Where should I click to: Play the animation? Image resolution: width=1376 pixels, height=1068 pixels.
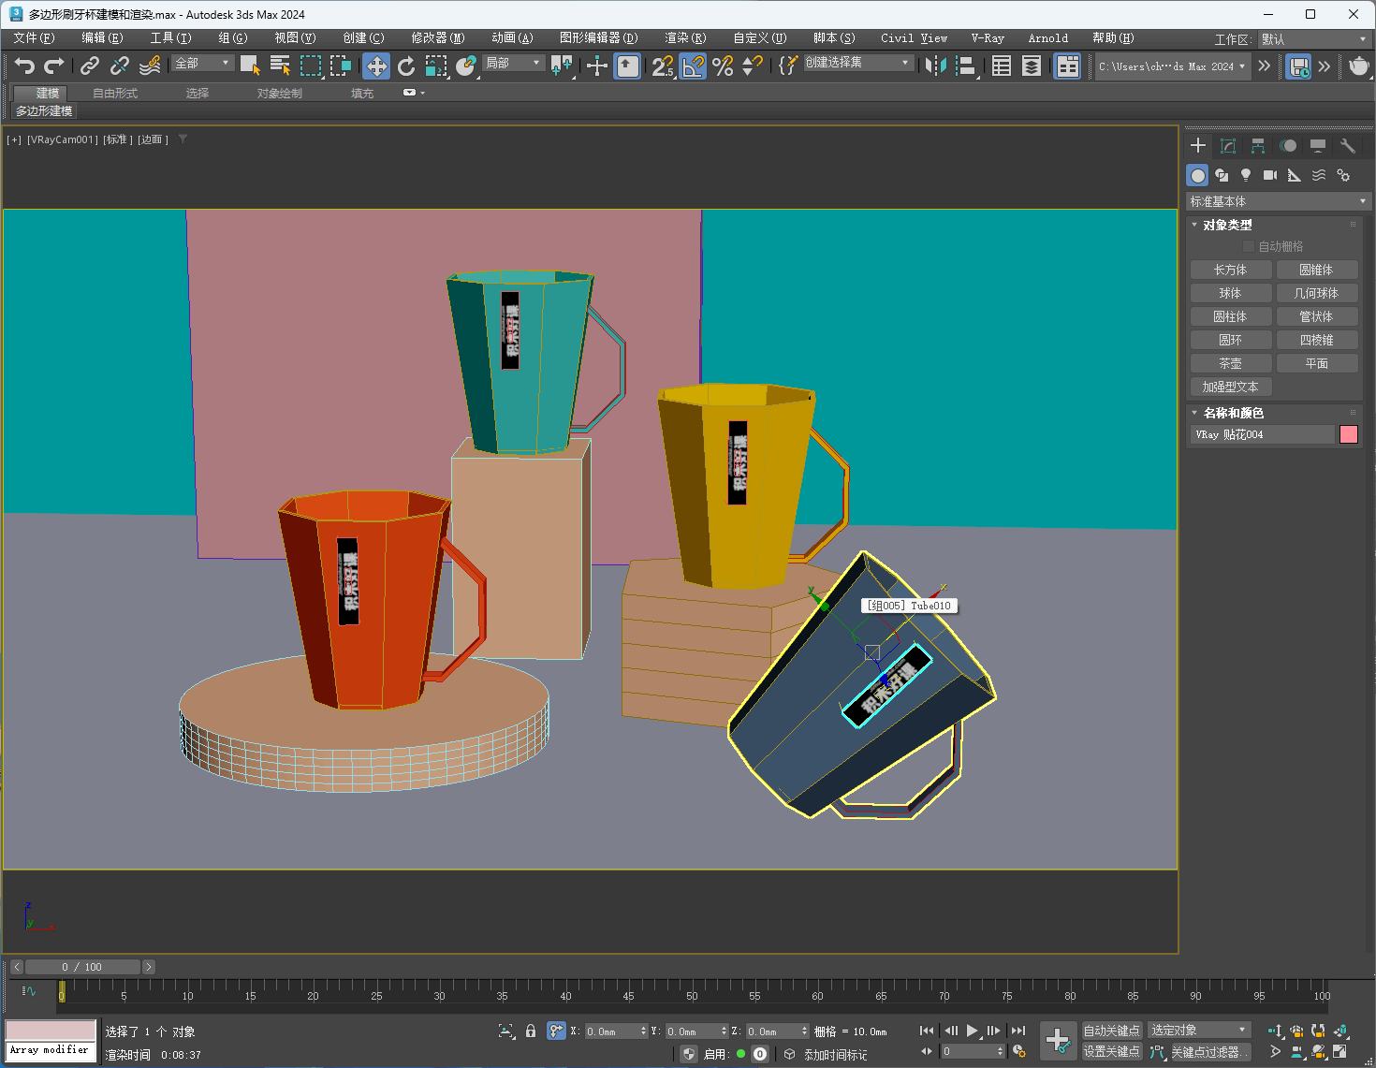973,1031
